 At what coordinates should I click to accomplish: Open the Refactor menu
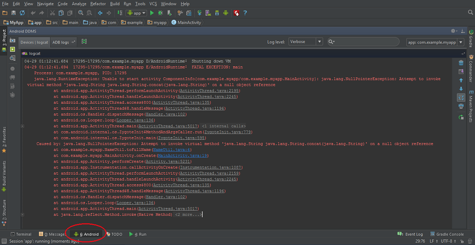98,4
